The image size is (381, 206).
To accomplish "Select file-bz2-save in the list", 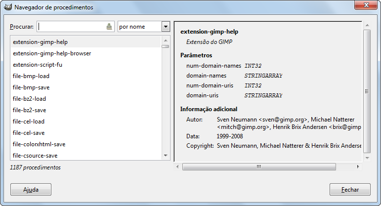I will pos(30,110).
